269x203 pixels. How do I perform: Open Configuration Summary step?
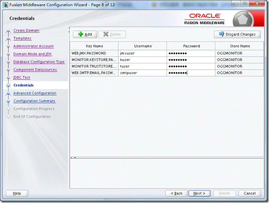(x=34, y=101)
